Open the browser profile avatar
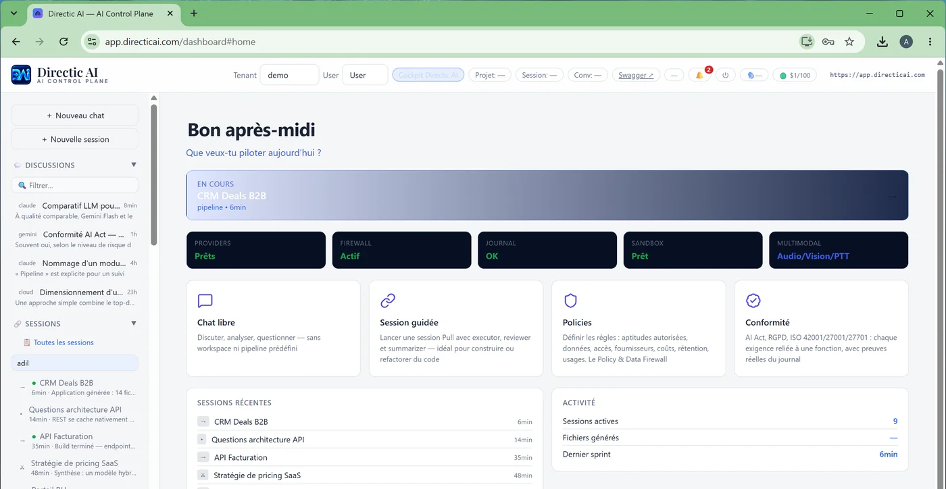946x489 pixels. click(x=906, y=42)
